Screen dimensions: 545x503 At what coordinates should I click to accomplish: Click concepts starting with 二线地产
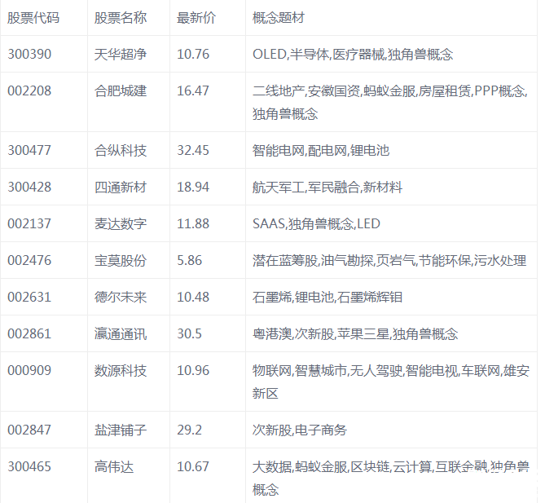pyautogui.click(x=390, y=103)
